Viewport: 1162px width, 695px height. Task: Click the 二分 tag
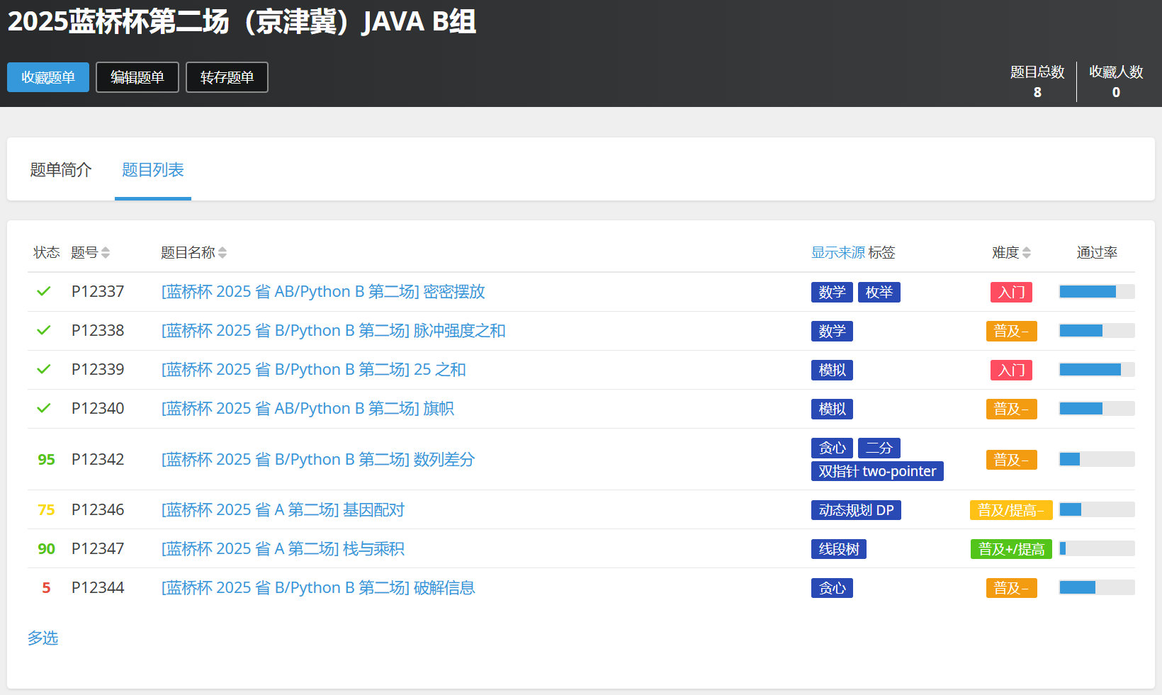879,448
